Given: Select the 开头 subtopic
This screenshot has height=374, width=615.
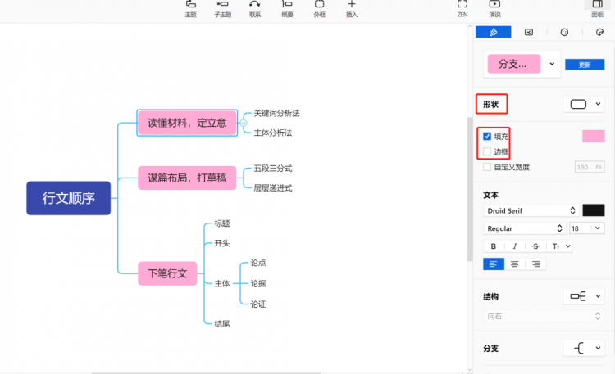Looking at the screenshot, I should tap(222, 243).
